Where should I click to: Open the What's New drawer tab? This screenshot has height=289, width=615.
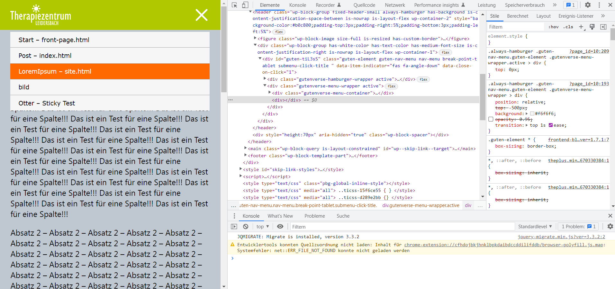click(x=280, y=216)
